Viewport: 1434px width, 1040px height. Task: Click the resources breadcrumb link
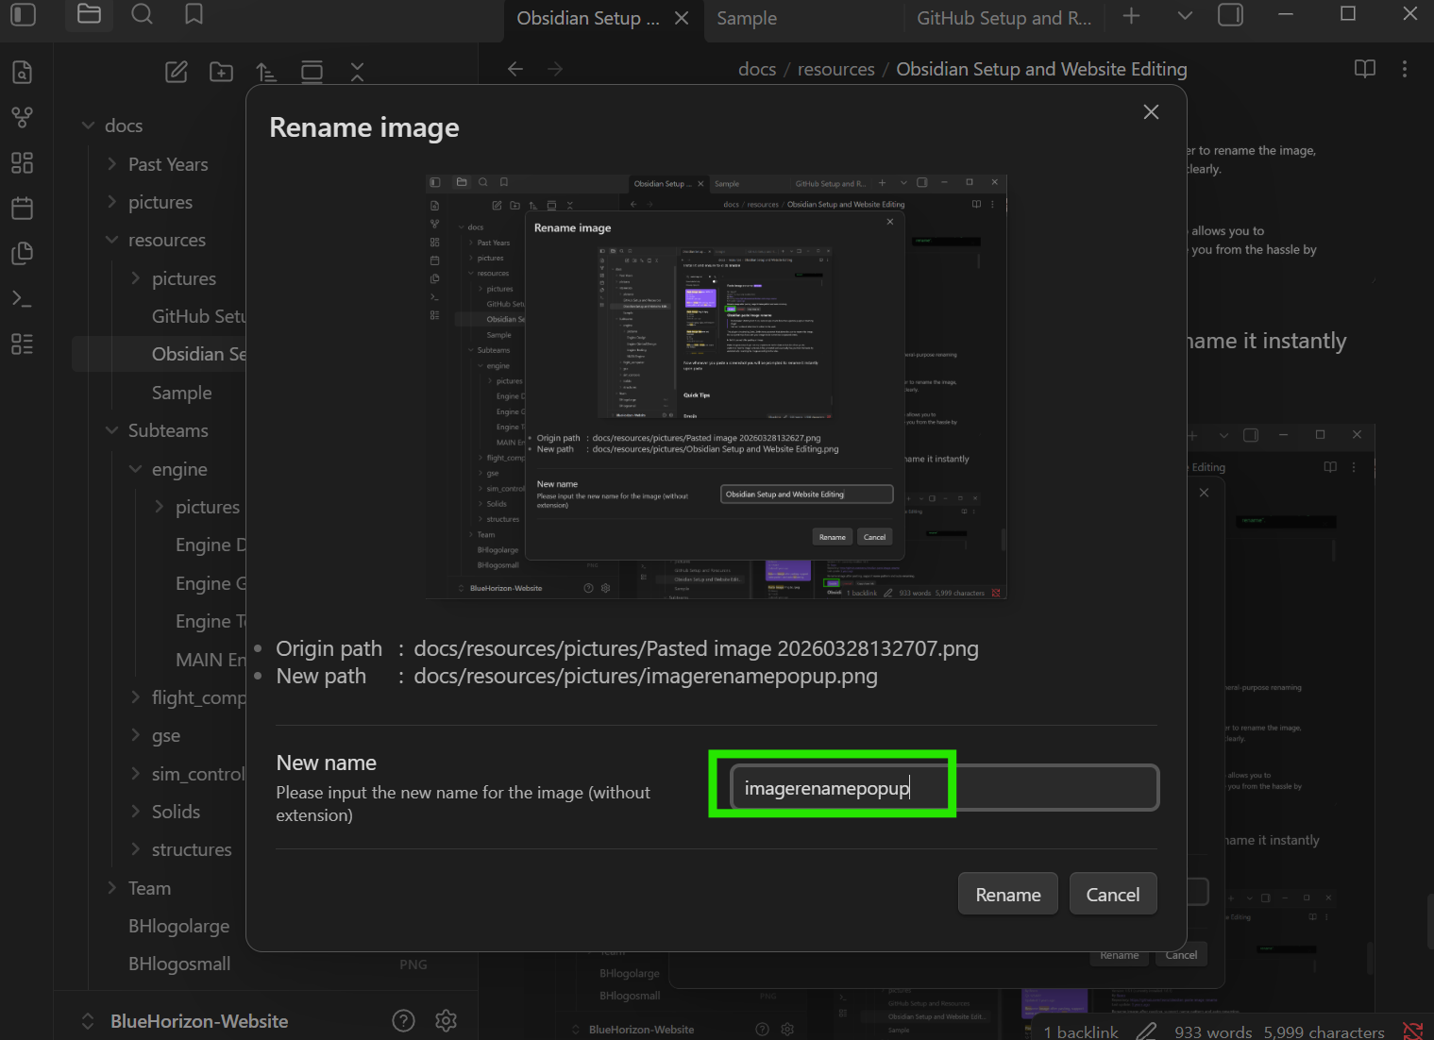pos(836,69)
